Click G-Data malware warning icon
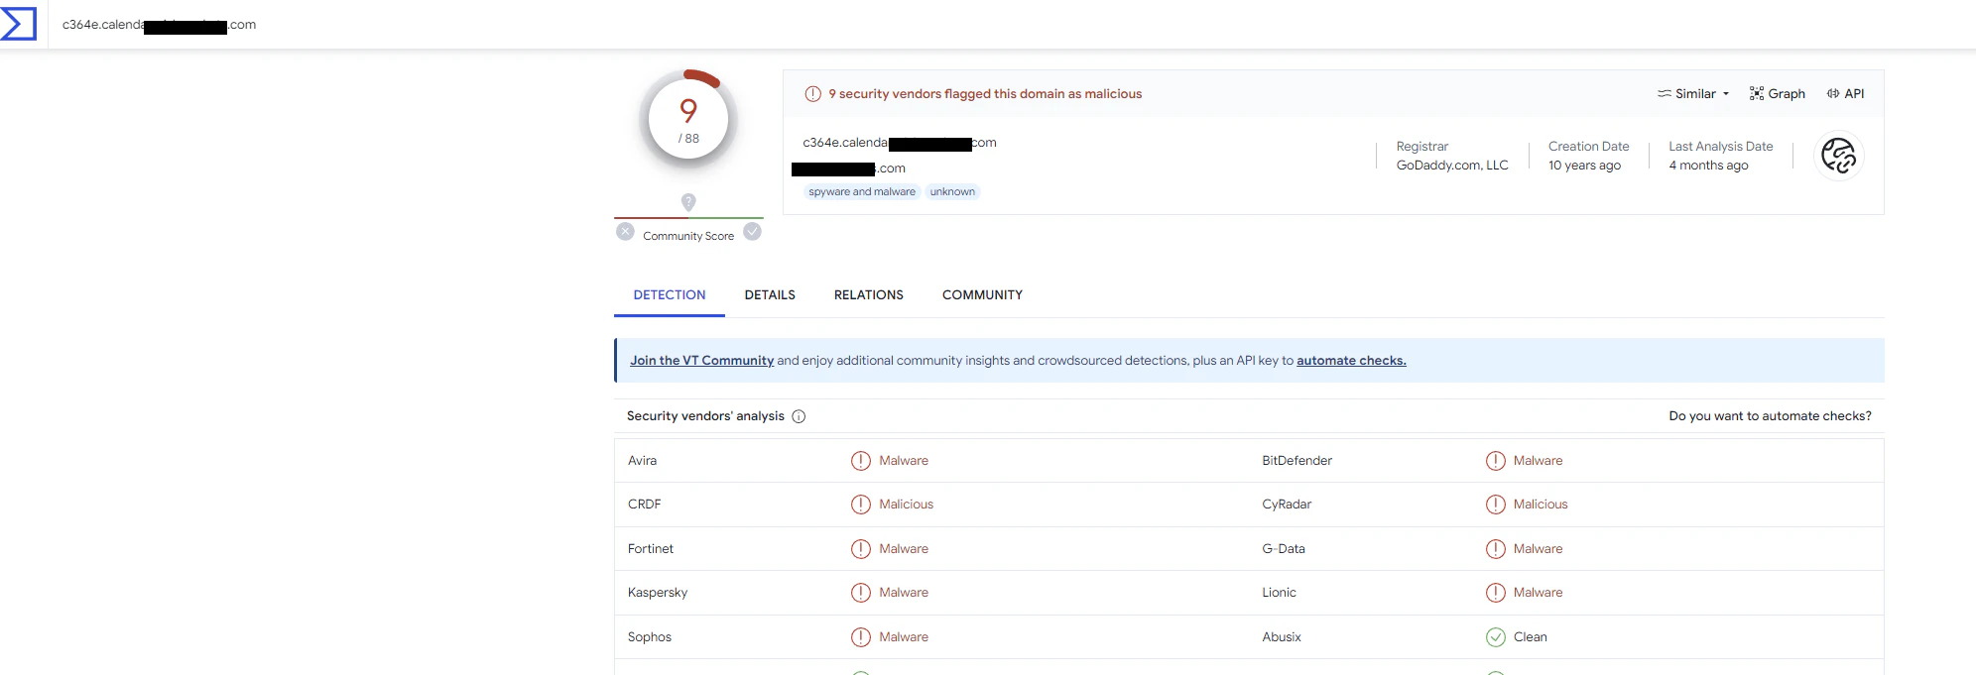The image size is (1976, 675). tap(1496, 549)
